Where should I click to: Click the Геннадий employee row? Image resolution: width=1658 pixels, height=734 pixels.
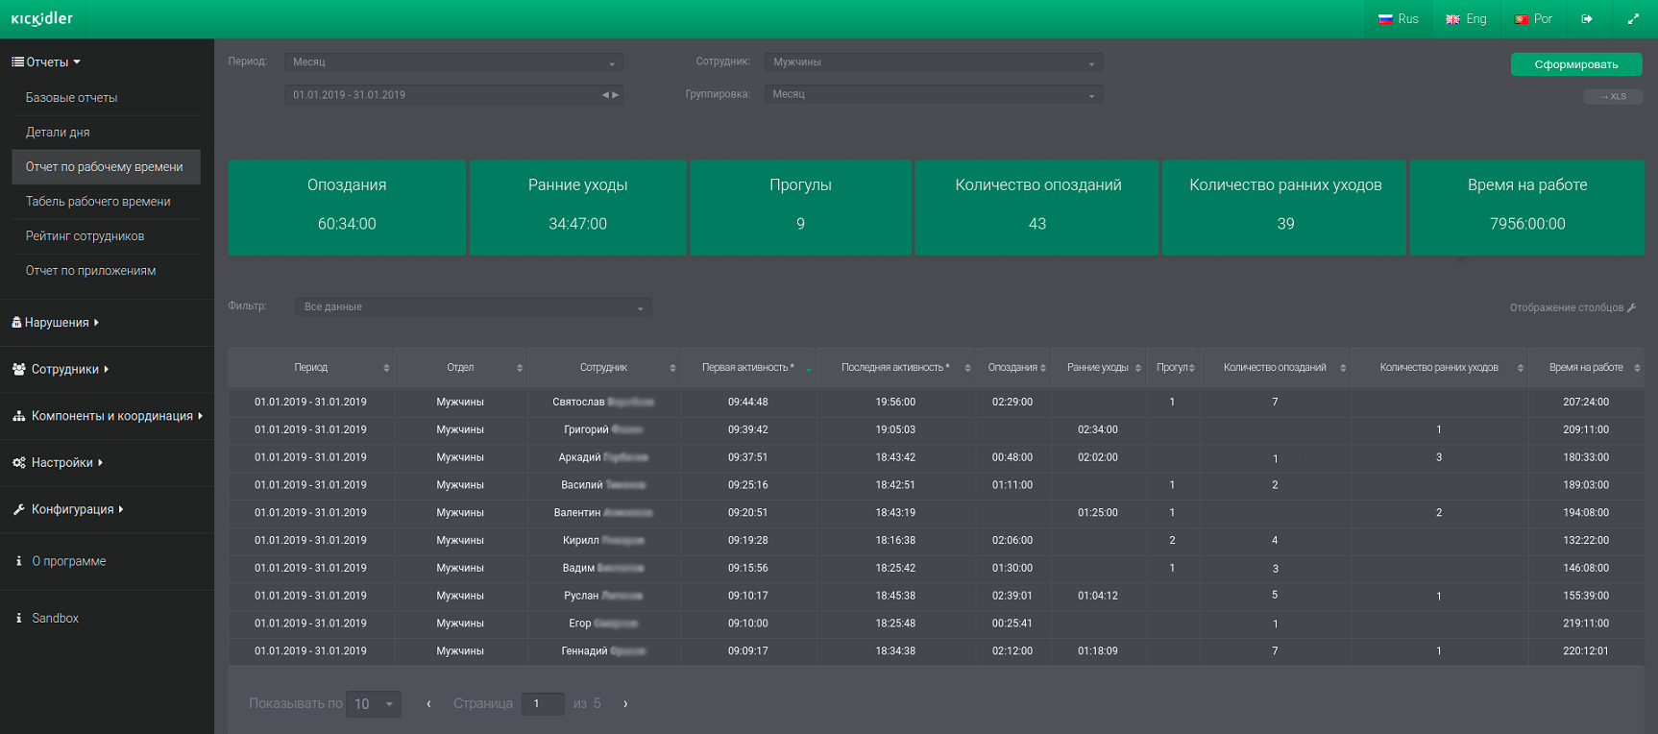pos(936,651)
